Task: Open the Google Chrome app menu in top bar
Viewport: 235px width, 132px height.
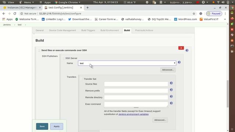Action: tap(68, 2)
